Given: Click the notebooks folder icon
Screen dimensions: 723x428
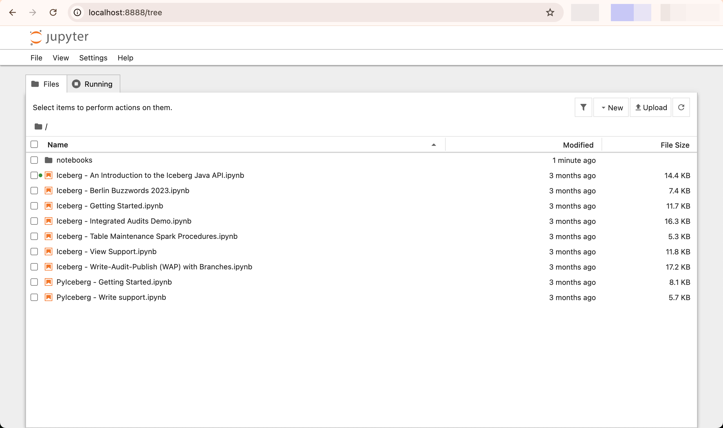Looking at the screenshot, I should coord(49,160).
